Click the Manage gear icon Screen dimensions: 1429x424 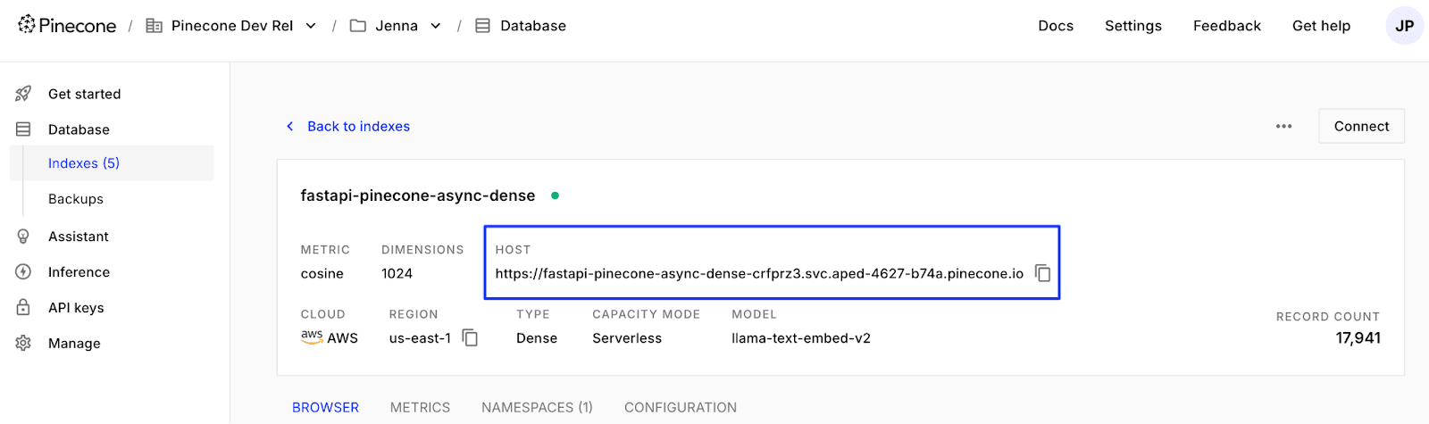click(23, 344)
